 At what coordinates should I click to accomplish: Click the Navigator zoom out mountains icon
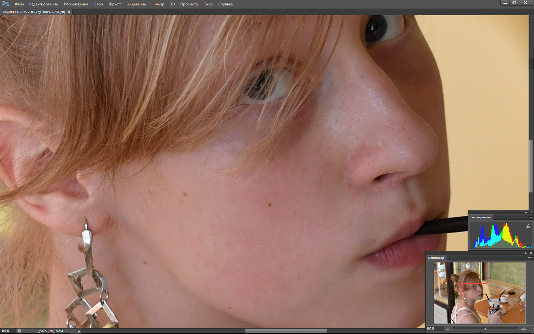pyautogui.click(x=448, y=329)
